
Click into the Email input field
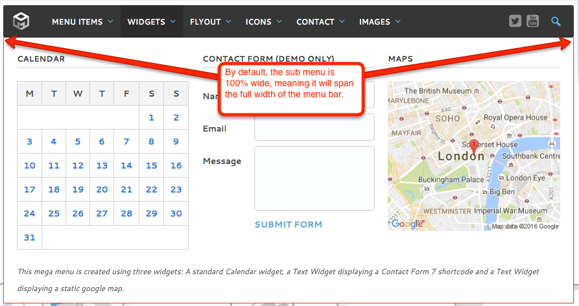coord(314,127)
